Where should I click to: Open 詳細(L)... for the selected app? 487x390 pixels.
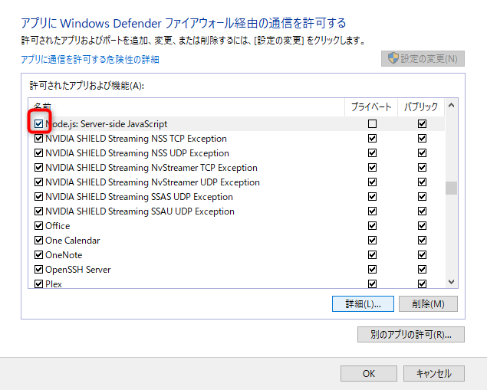pyautogui.click(x=363, y=303)
